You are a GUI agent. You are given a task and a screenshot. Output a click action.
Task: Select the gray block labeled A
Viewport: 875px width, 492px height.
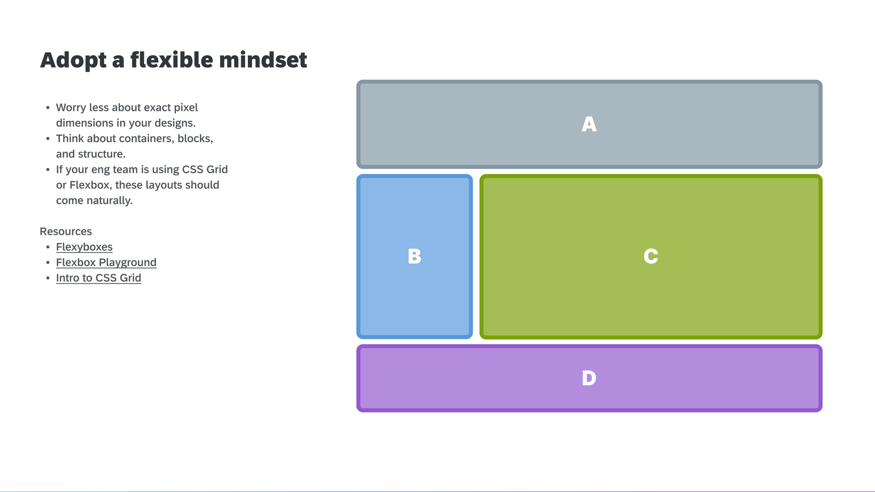[x=589, y=124]
